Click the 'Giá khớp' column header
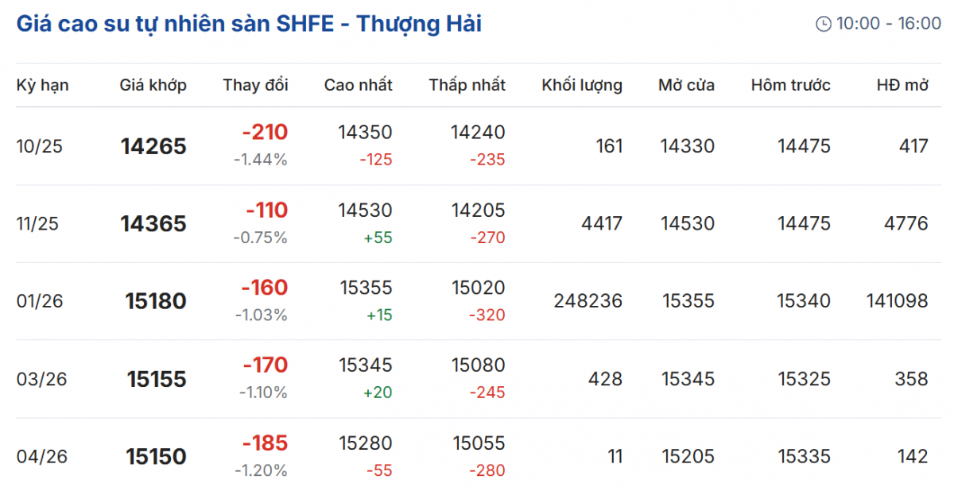 click(x=153, y=85)
